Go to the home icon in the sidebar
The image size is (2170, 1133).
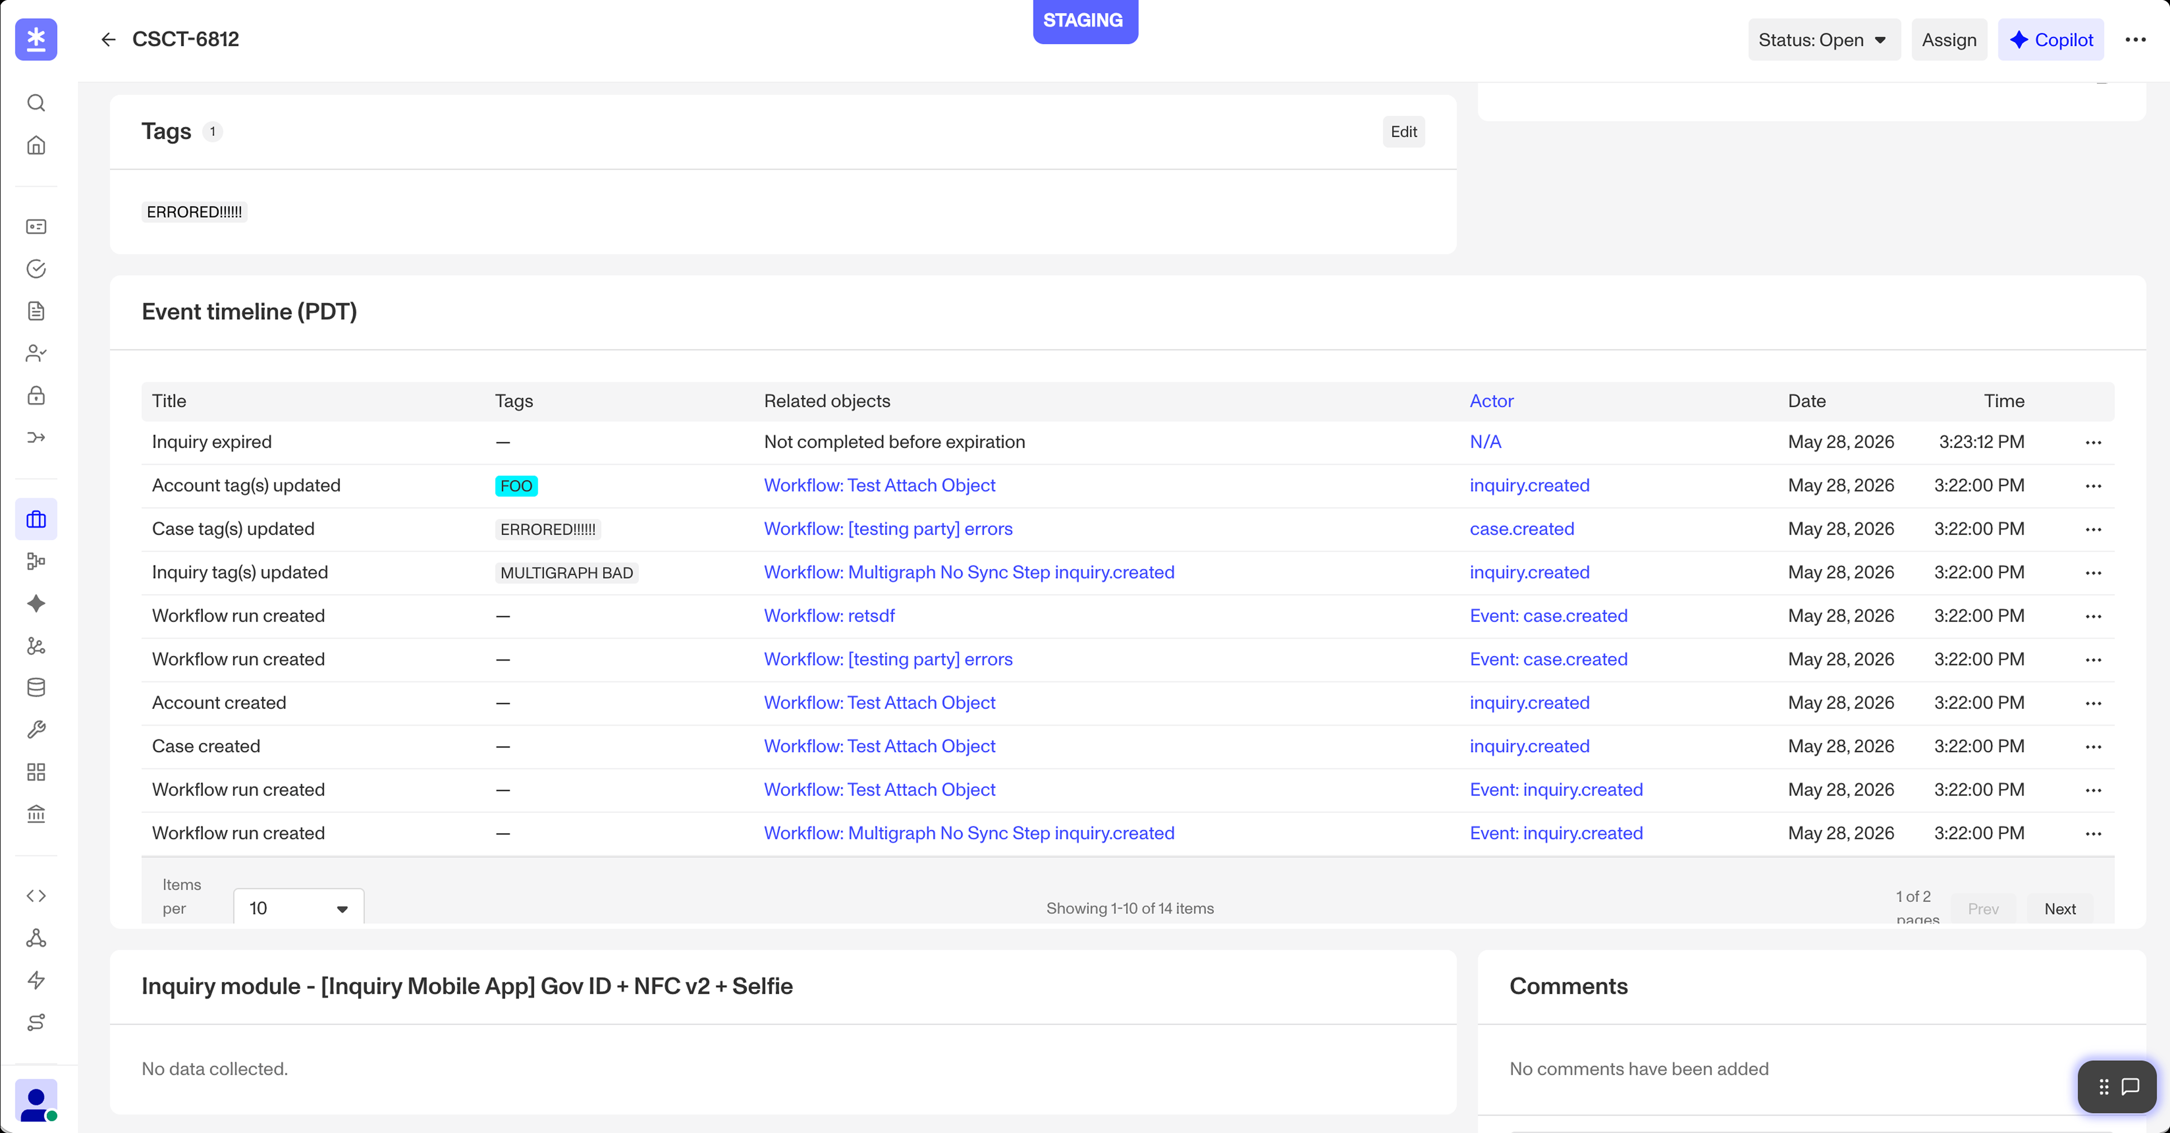36,145
